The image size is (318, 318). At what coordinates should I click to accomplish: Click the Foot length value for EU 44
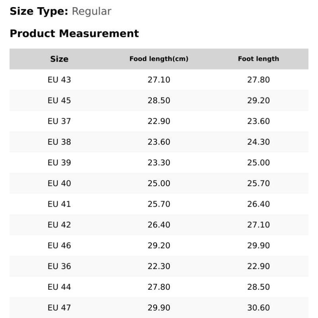click(x=258, y=287)
